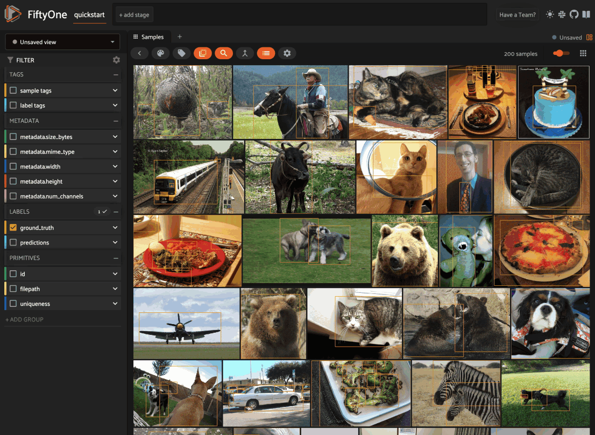Click the Unsaved status label
The width and height of the screenshot is (595, 435).
[x=570, y=38]
